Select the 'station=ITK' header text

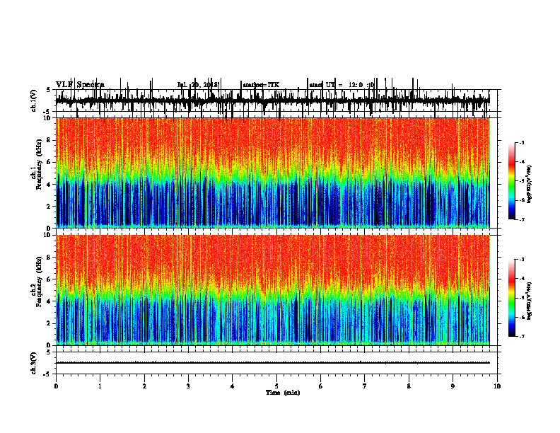(x=261, y=85)
